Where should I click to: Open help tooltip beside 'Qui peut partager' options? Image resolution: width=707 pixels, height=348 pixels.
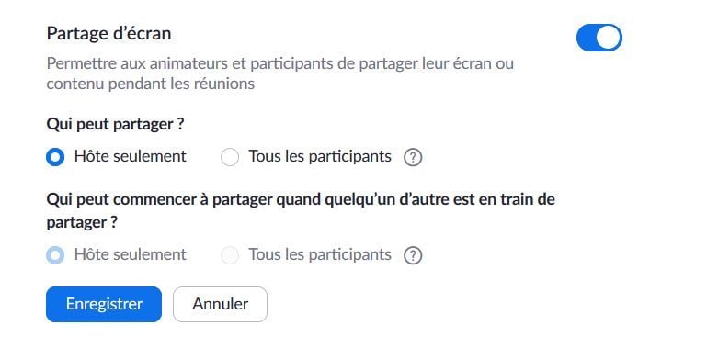pos(413,158)
